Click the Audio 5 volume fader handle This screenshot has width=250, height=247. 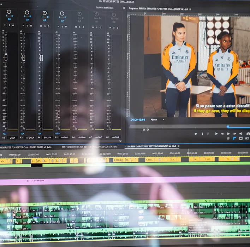[59, 115]
